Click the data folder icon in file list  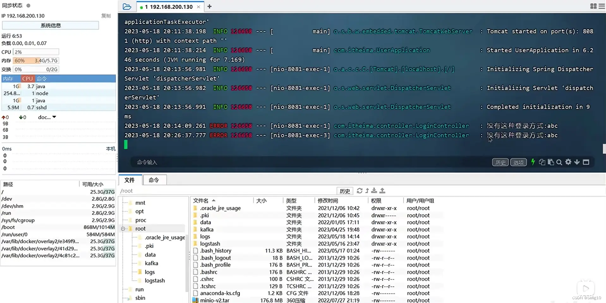click(195, 222)
